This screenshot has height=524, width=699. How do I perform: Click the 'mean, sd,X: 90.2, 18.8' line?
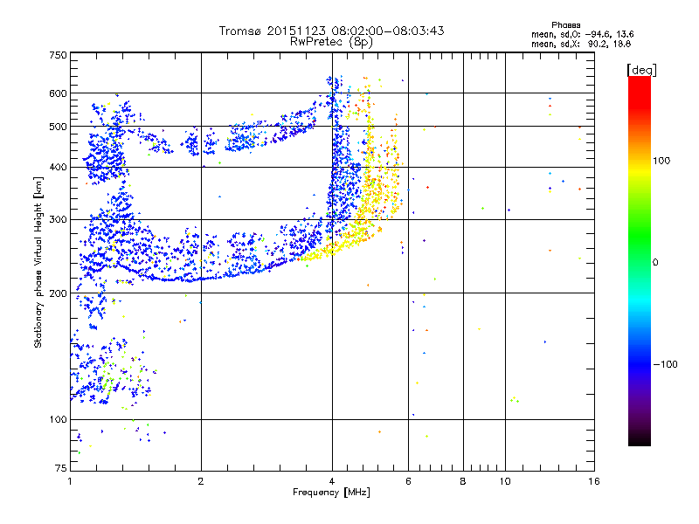tap(581, 44)
